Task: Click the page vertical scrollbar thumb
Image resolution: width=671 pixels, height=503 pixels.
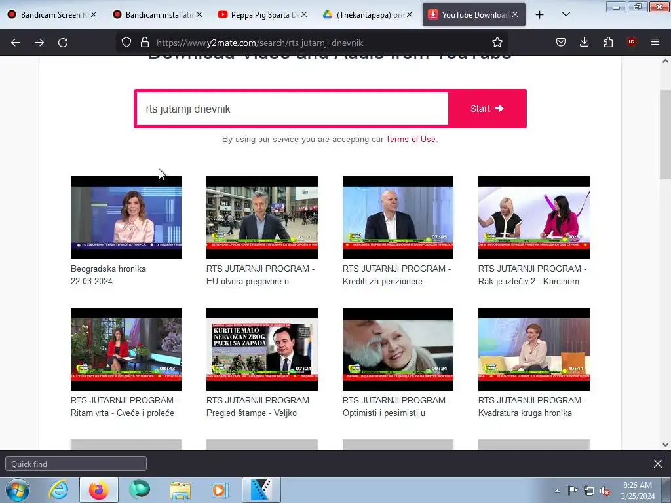Action: pos(665,135)
